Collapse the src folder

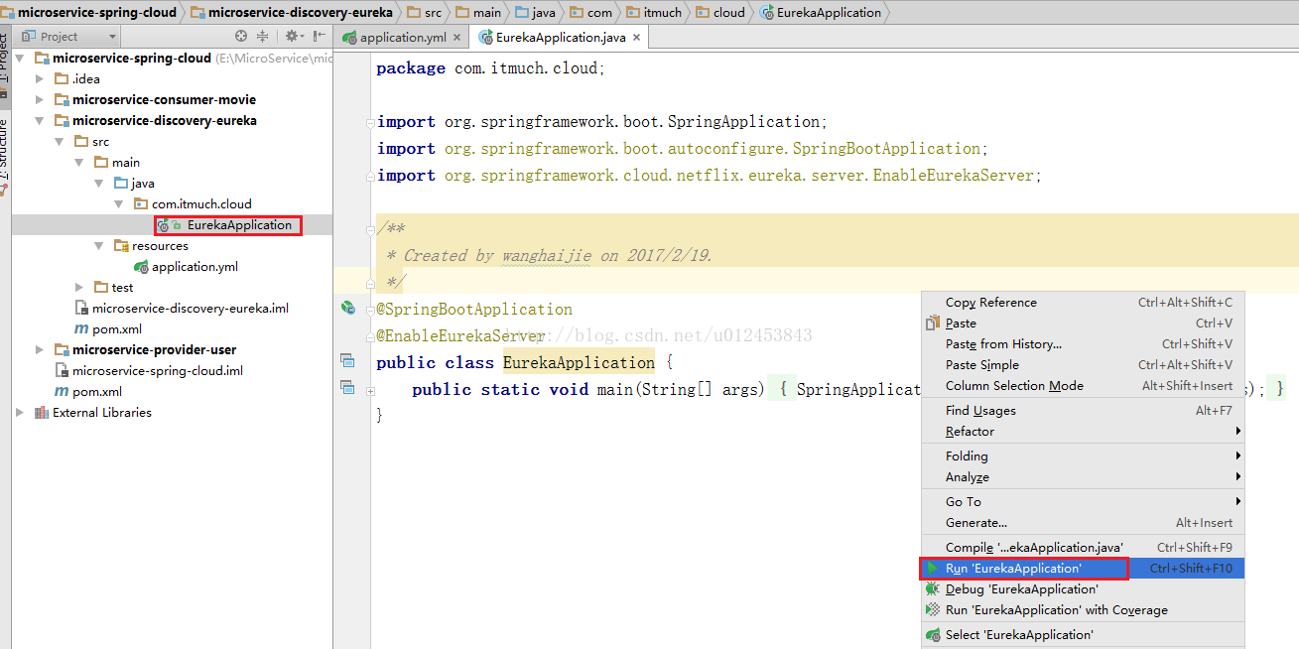(x=60, y=142)
